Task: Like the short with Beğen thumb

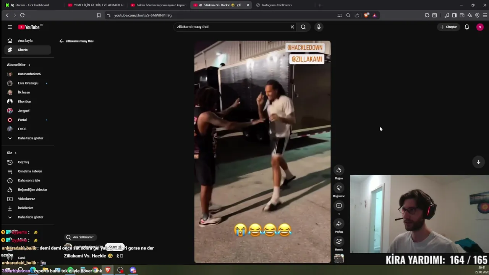Action: click(x=339, y=170)
